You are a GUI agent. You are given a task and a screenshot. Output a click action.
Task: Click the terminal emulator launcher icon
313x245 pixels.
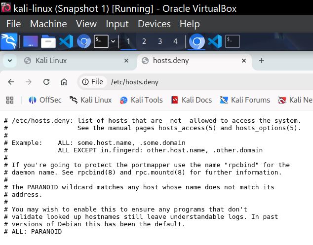coord(101,41)
